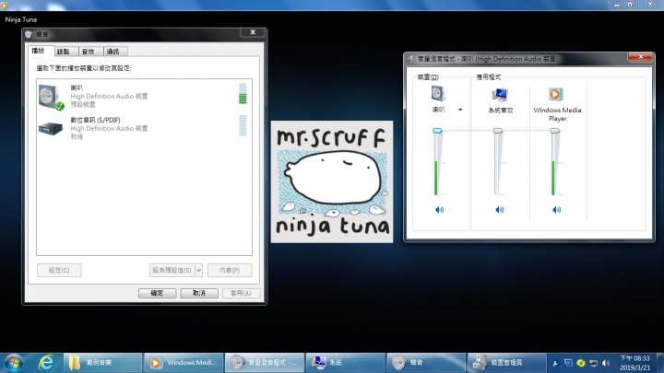Switch to Windows Media Player taskbar button
This screenshot has width=664, height=373.
click(x=184, y=363)
